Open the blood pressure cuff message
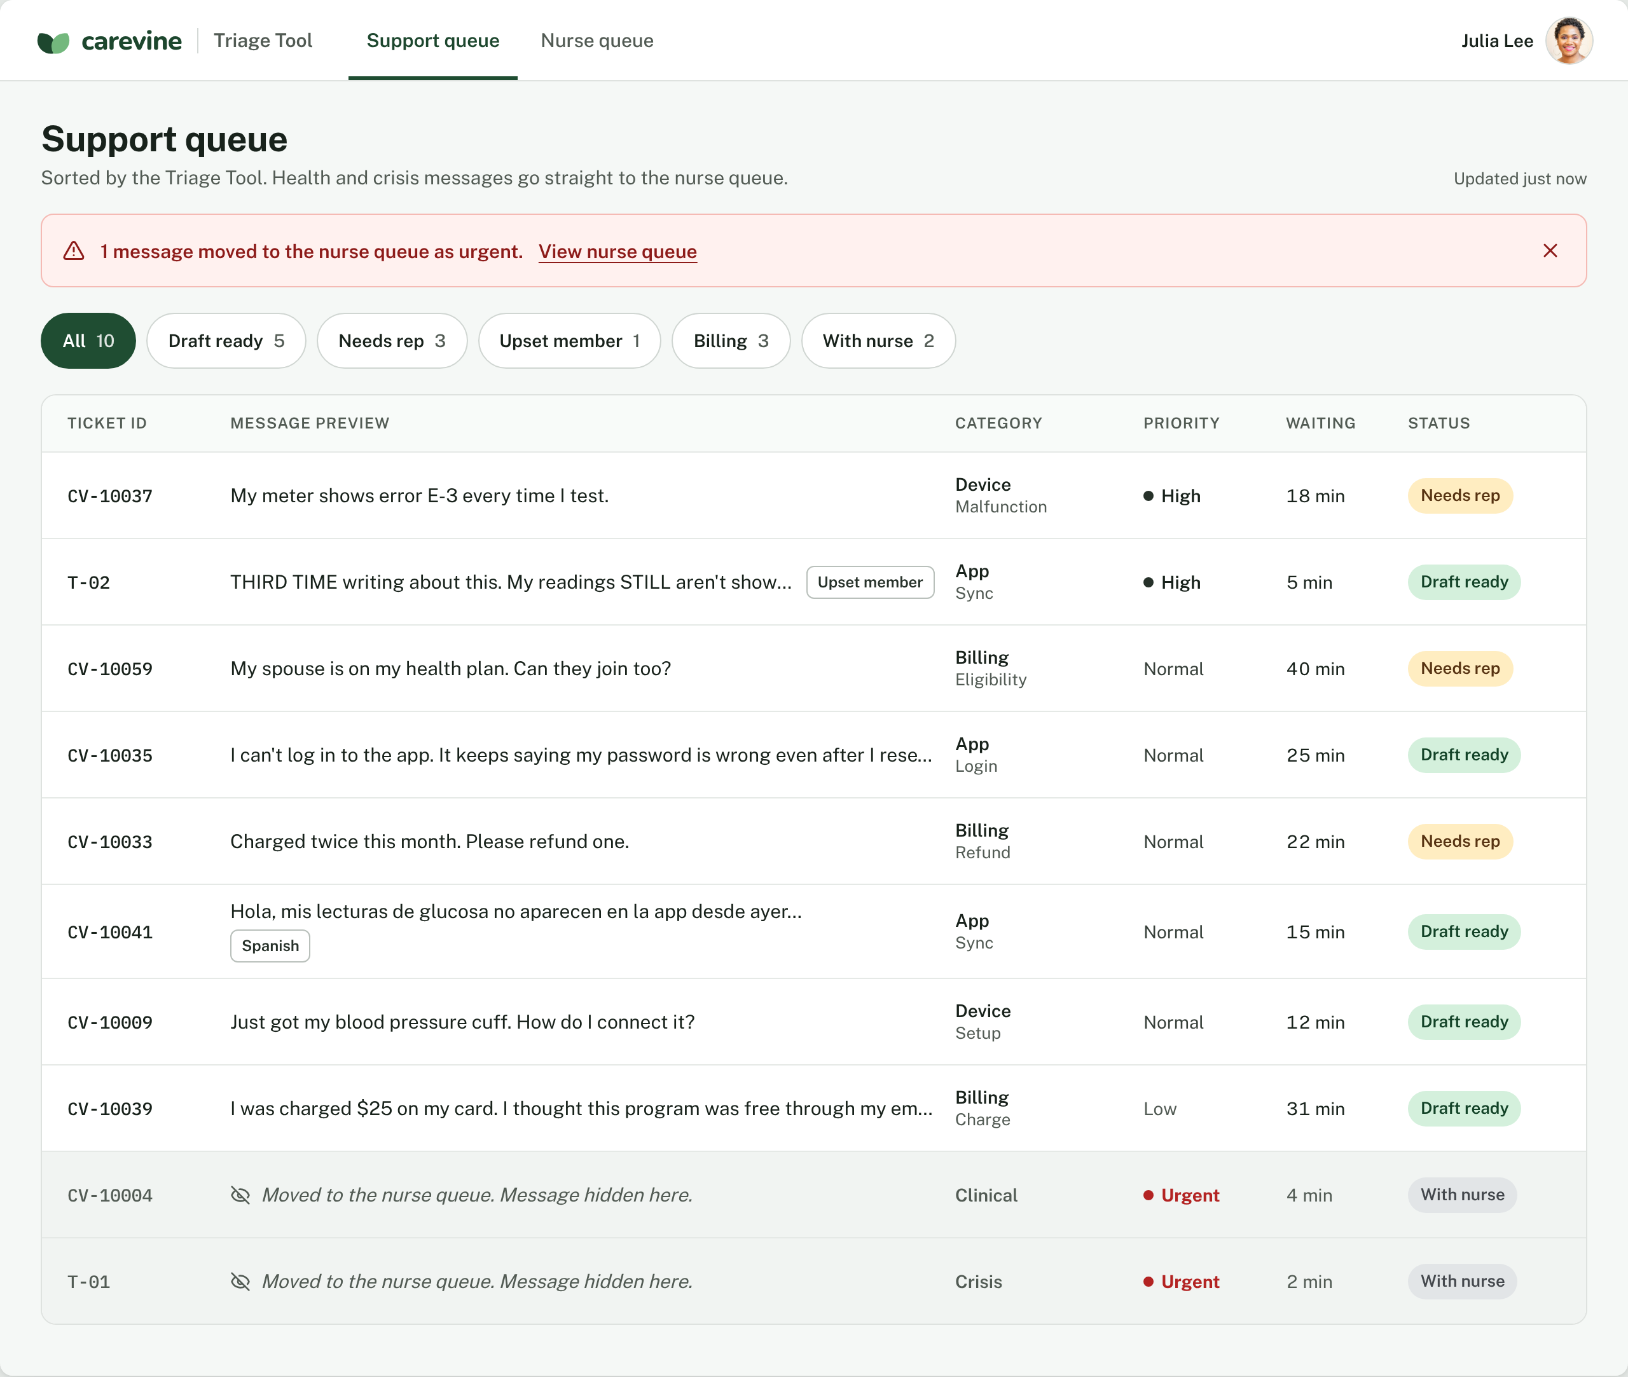This screenshot has height=1377, width=1628. [462, 1023]
